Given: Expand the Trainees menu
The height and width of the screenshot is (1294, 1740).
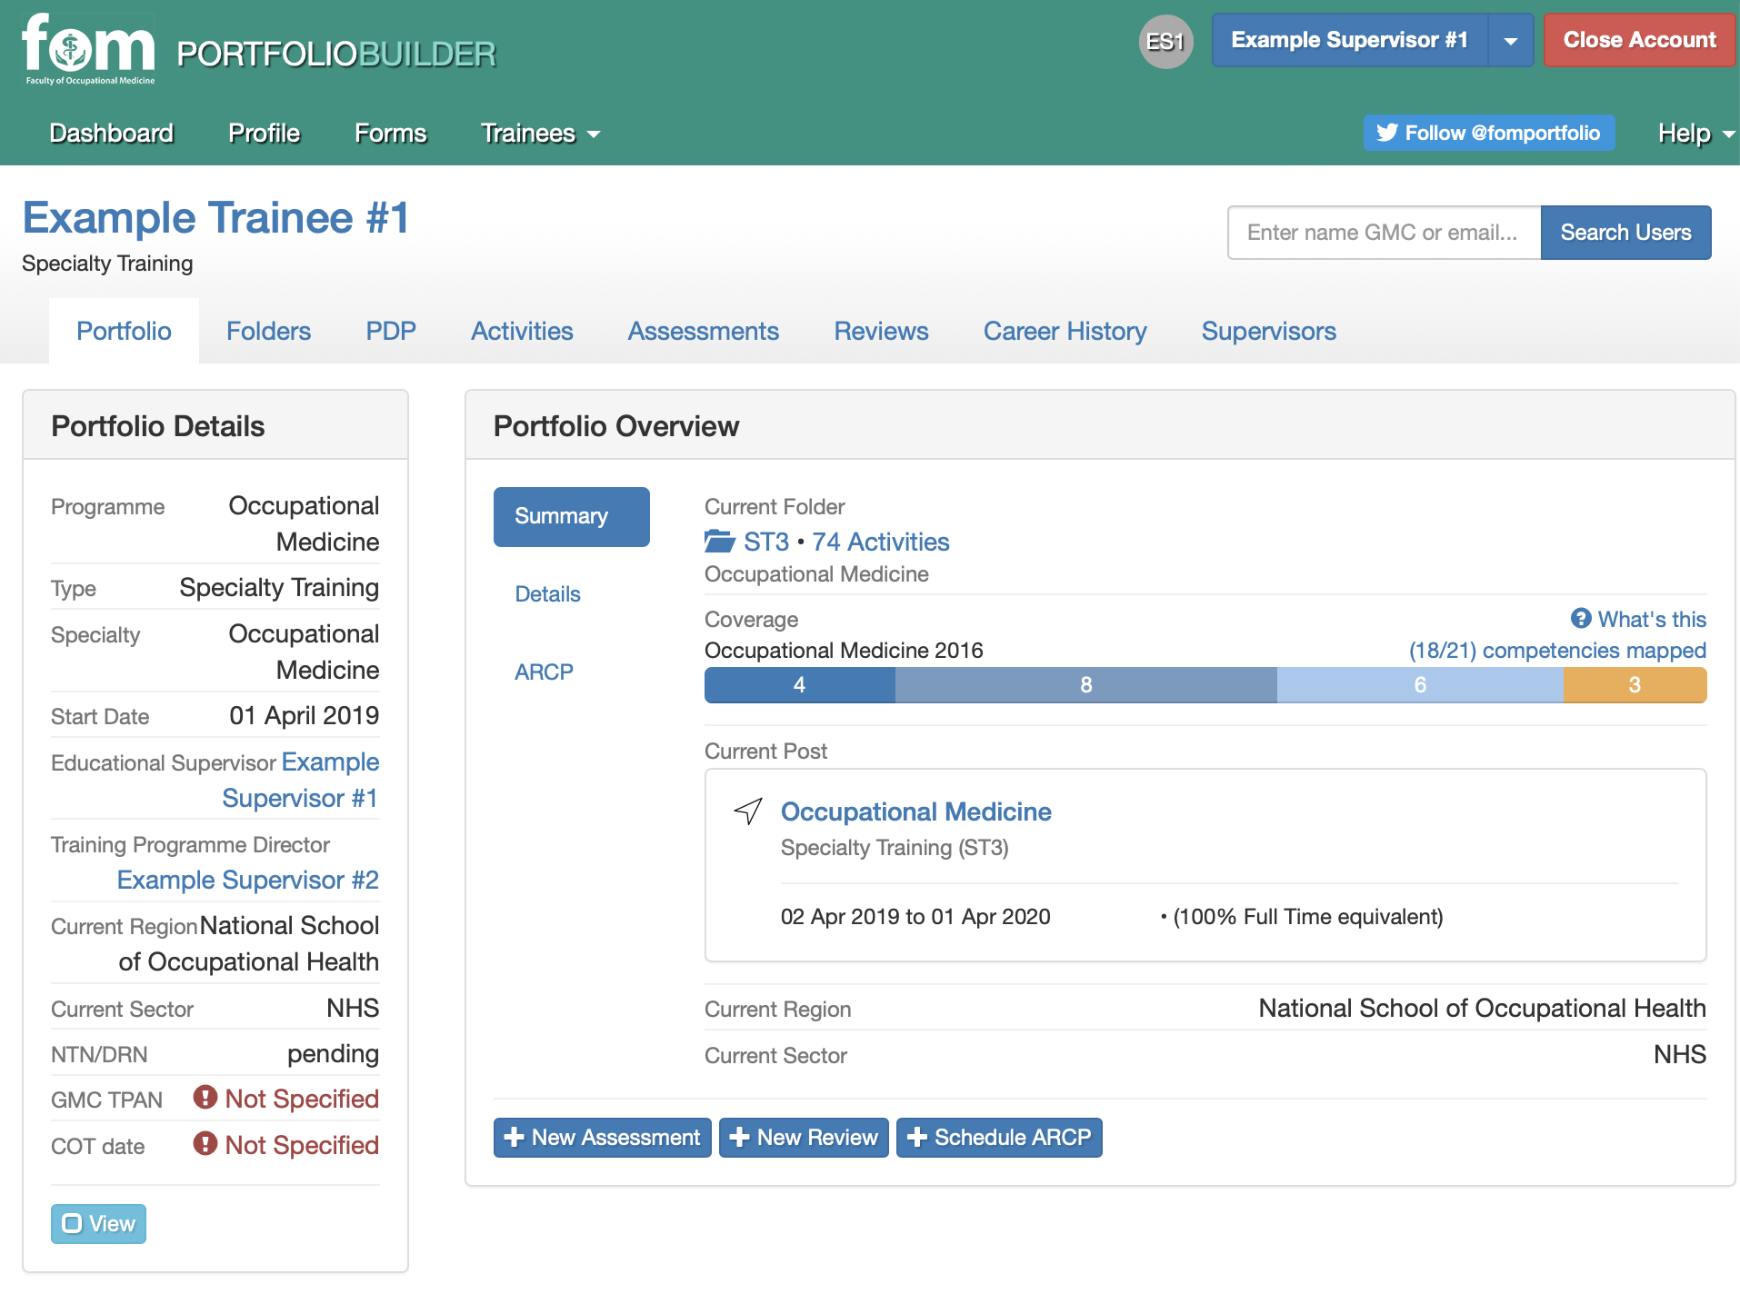Looking at the screenshot, I should tap(540, 134).
